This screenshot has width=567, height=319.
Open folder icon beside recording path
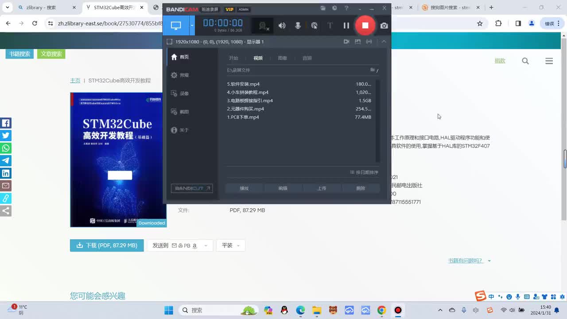[x=373, y=70]
